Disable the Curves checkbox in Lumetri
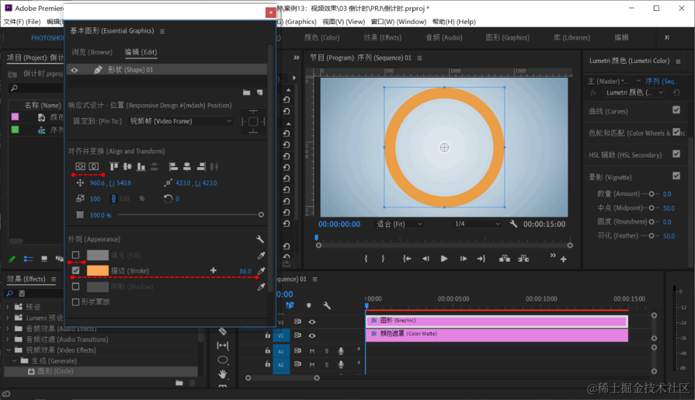Image resolution: width=695 pixels, height=400 pixels. coord(676,111)
